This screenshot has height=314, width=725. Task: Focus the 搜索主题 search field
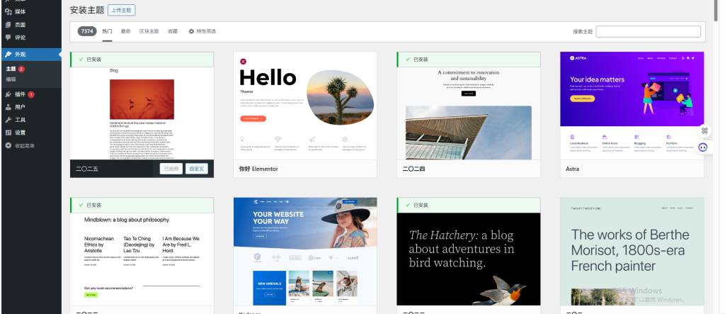click(x=649, y=31)
